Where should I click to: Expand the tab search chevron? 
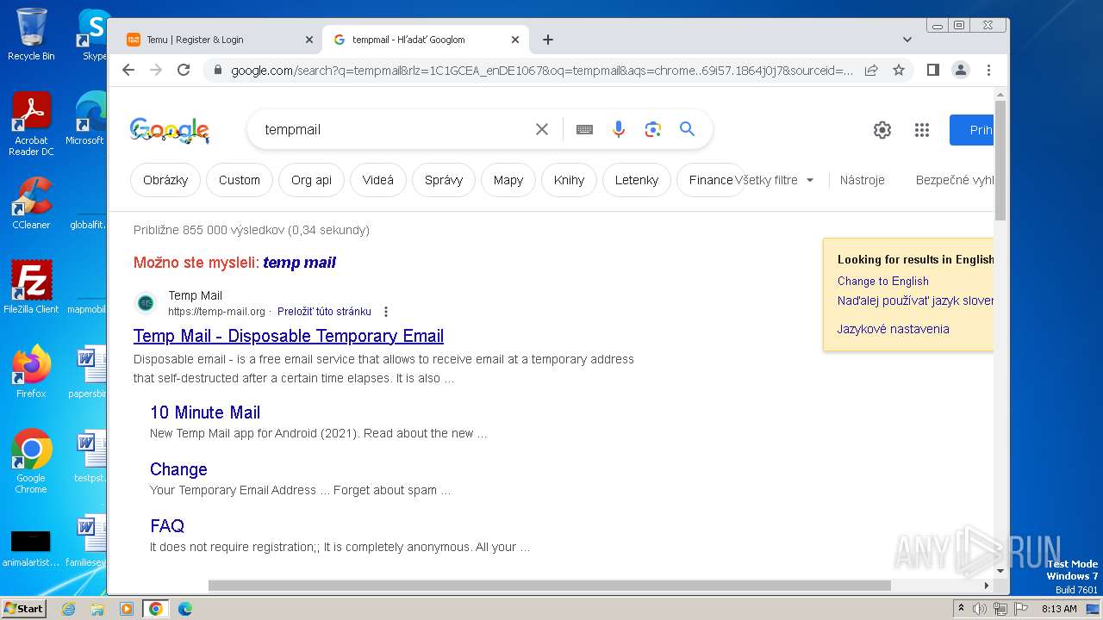click(x=907, y=40)
